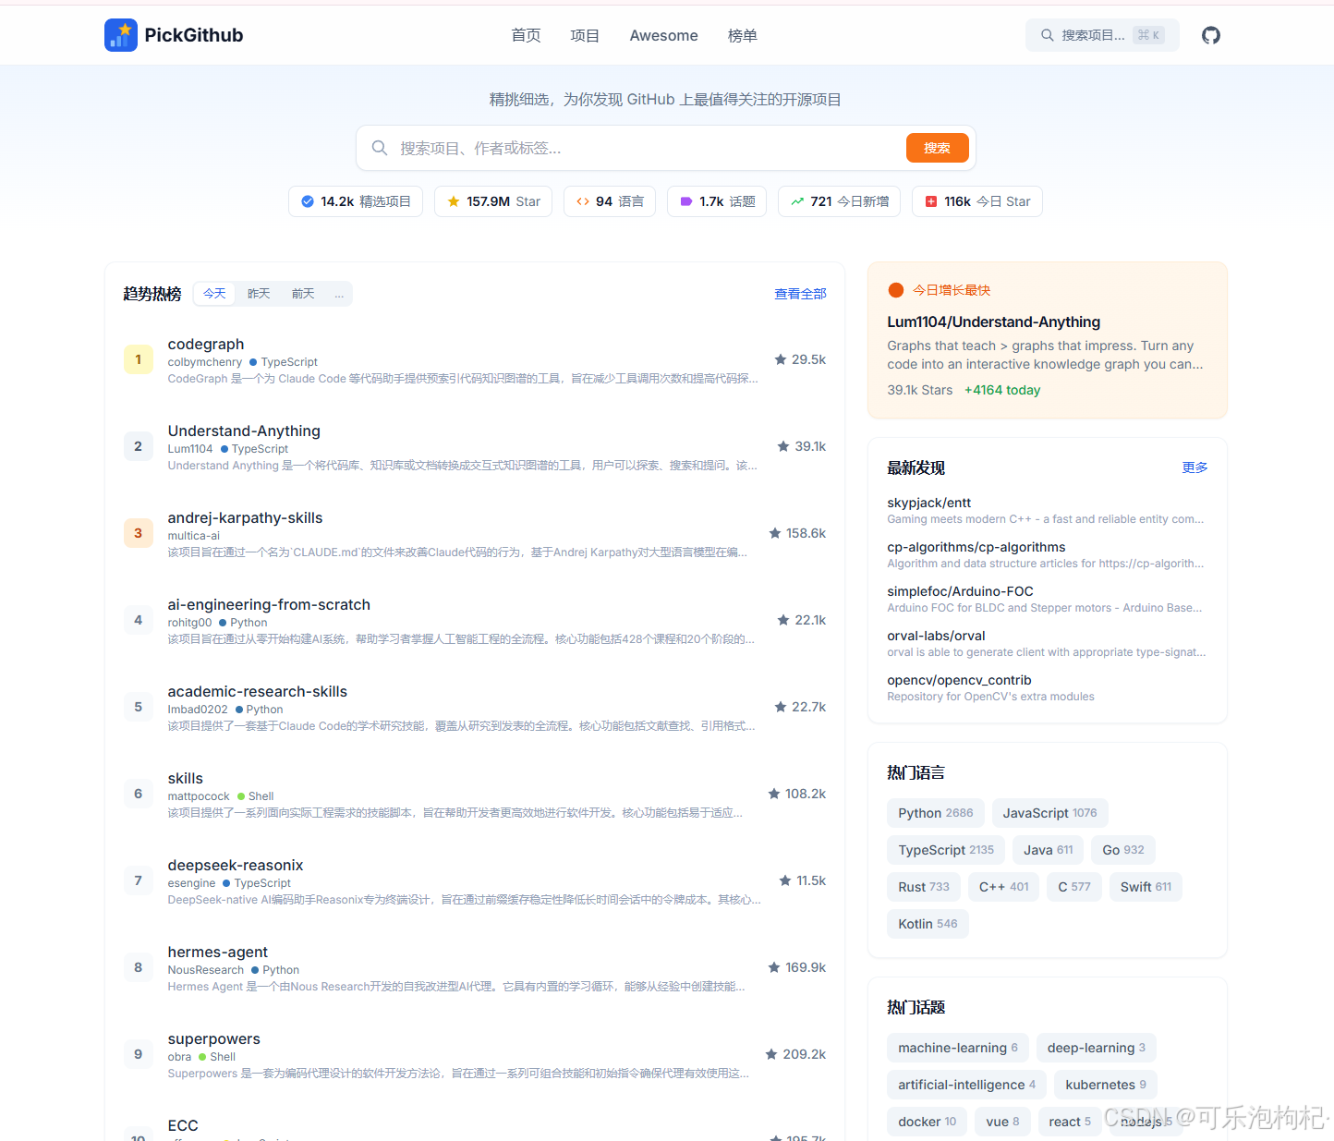Click the orange dot beside 今日增长最快

(895, 290)
